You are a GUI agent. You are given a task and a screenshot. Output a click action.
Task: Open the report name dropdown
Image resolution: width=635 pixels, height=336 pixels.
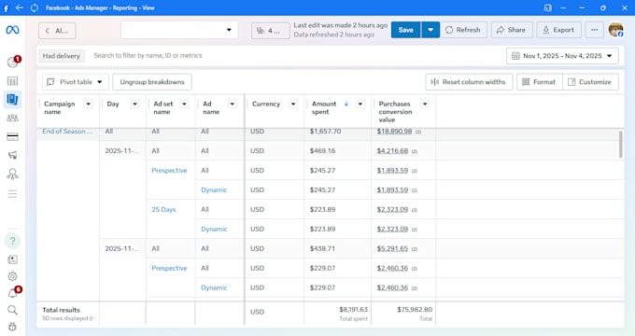click(179, 30)
